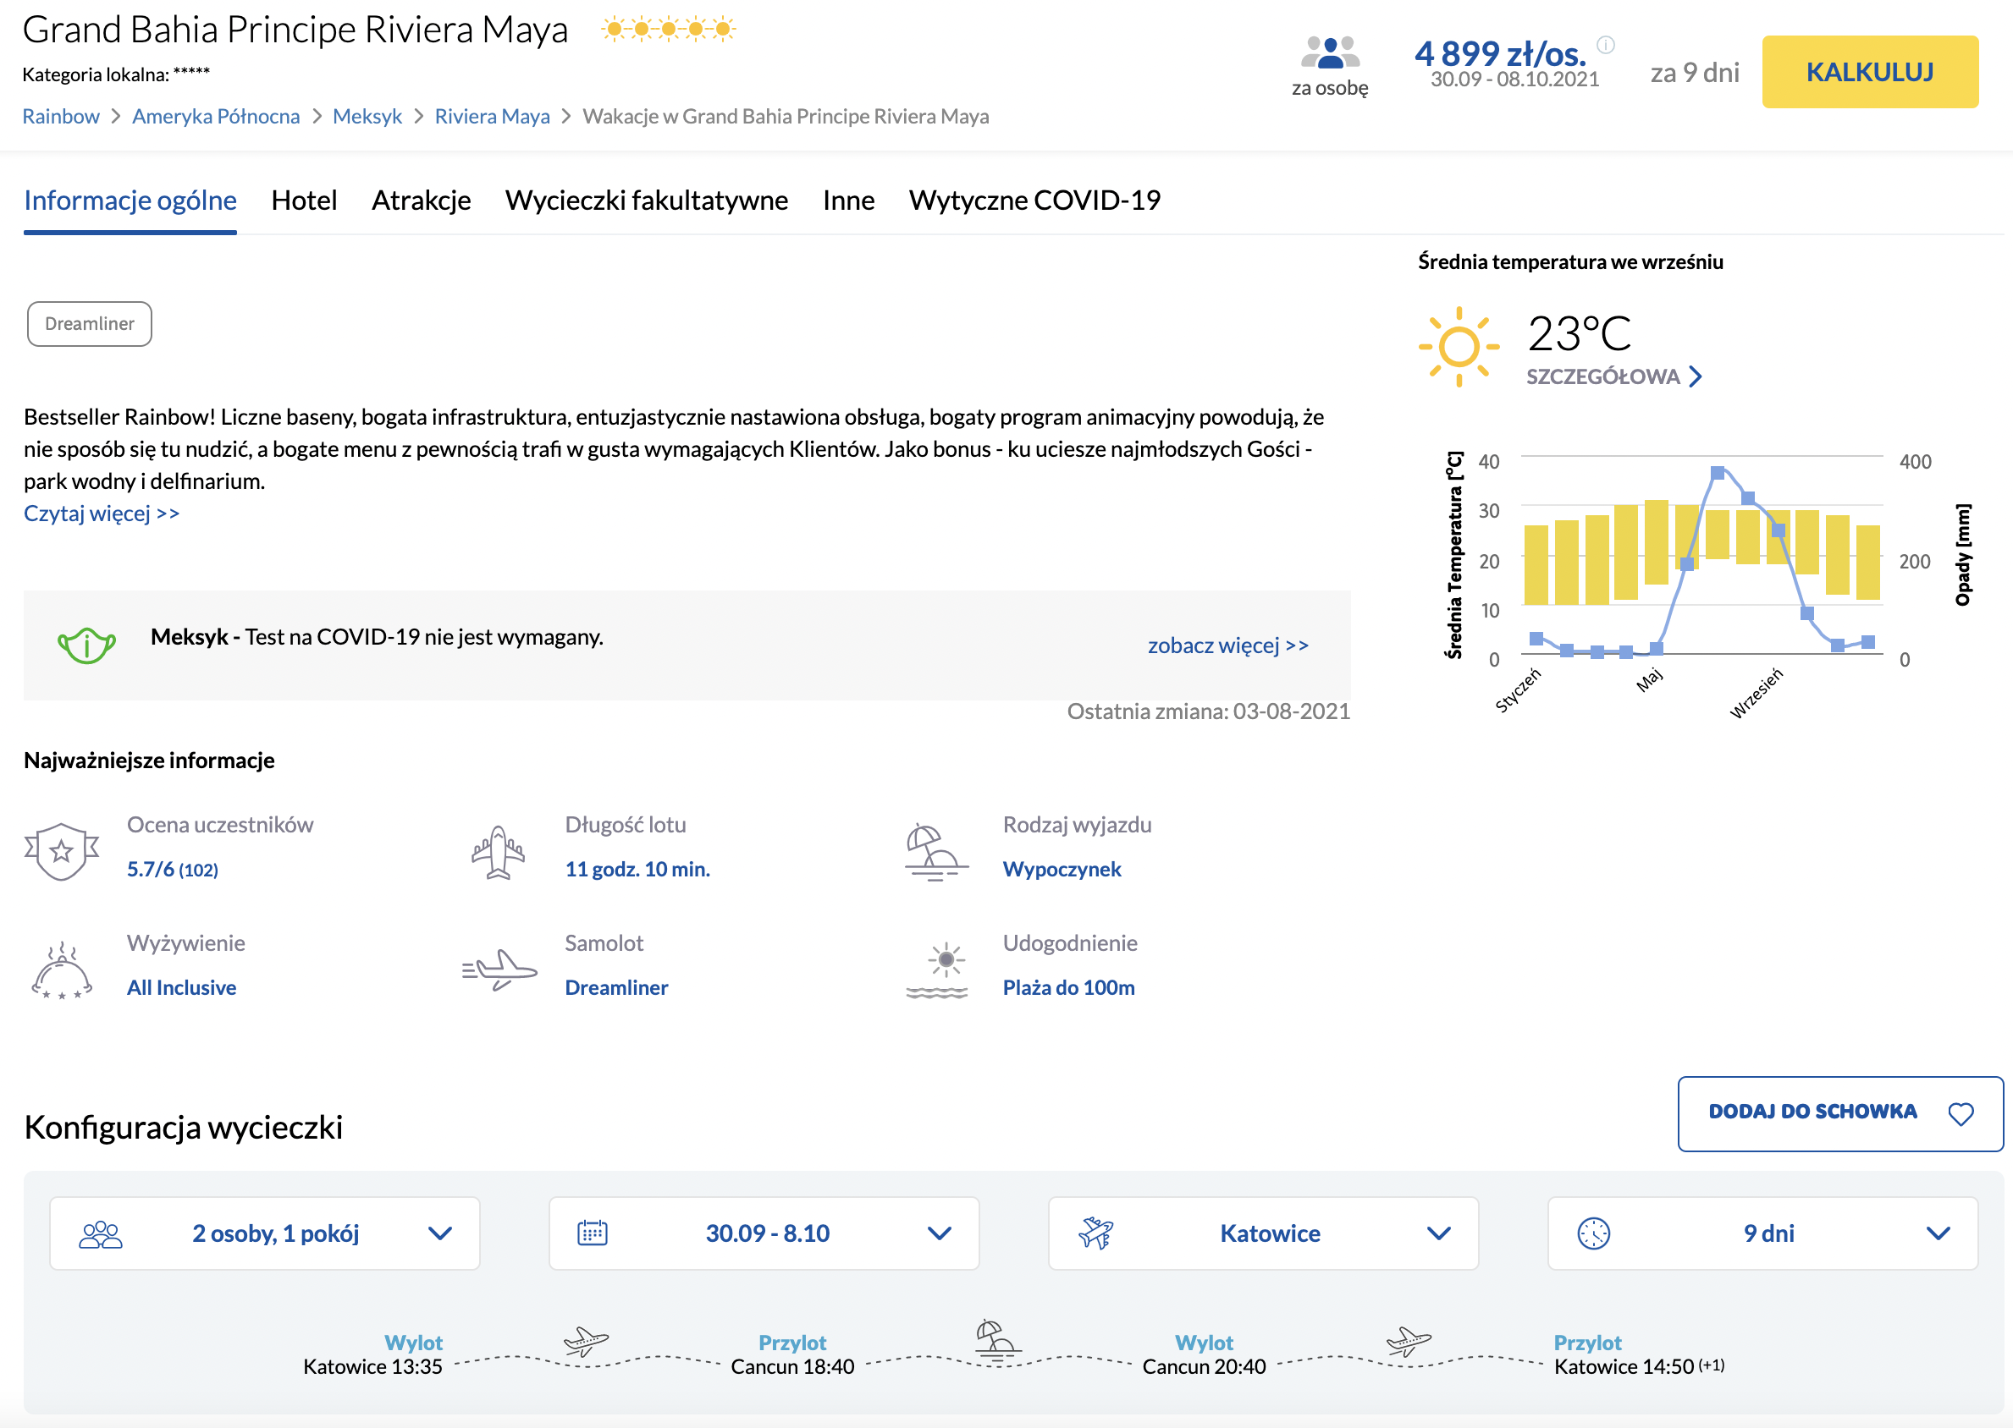
Task: Click the DODAJ DO SCHOWKA button
Action: pos(1840,1113)
